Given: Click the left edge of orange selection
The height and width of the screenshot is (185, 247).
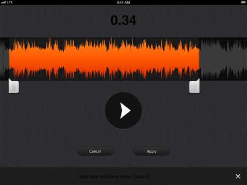Looking at the screenshot, I should tap(9, 59).
